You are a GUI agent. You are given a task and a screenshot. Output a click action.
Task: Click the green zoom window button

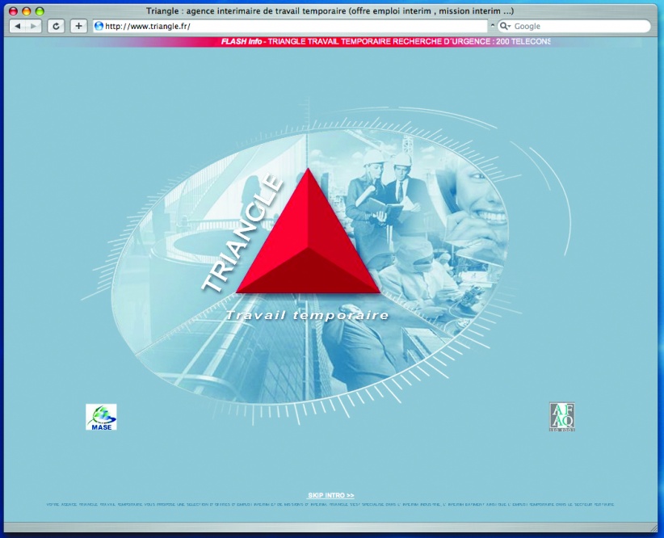point(40,11)
